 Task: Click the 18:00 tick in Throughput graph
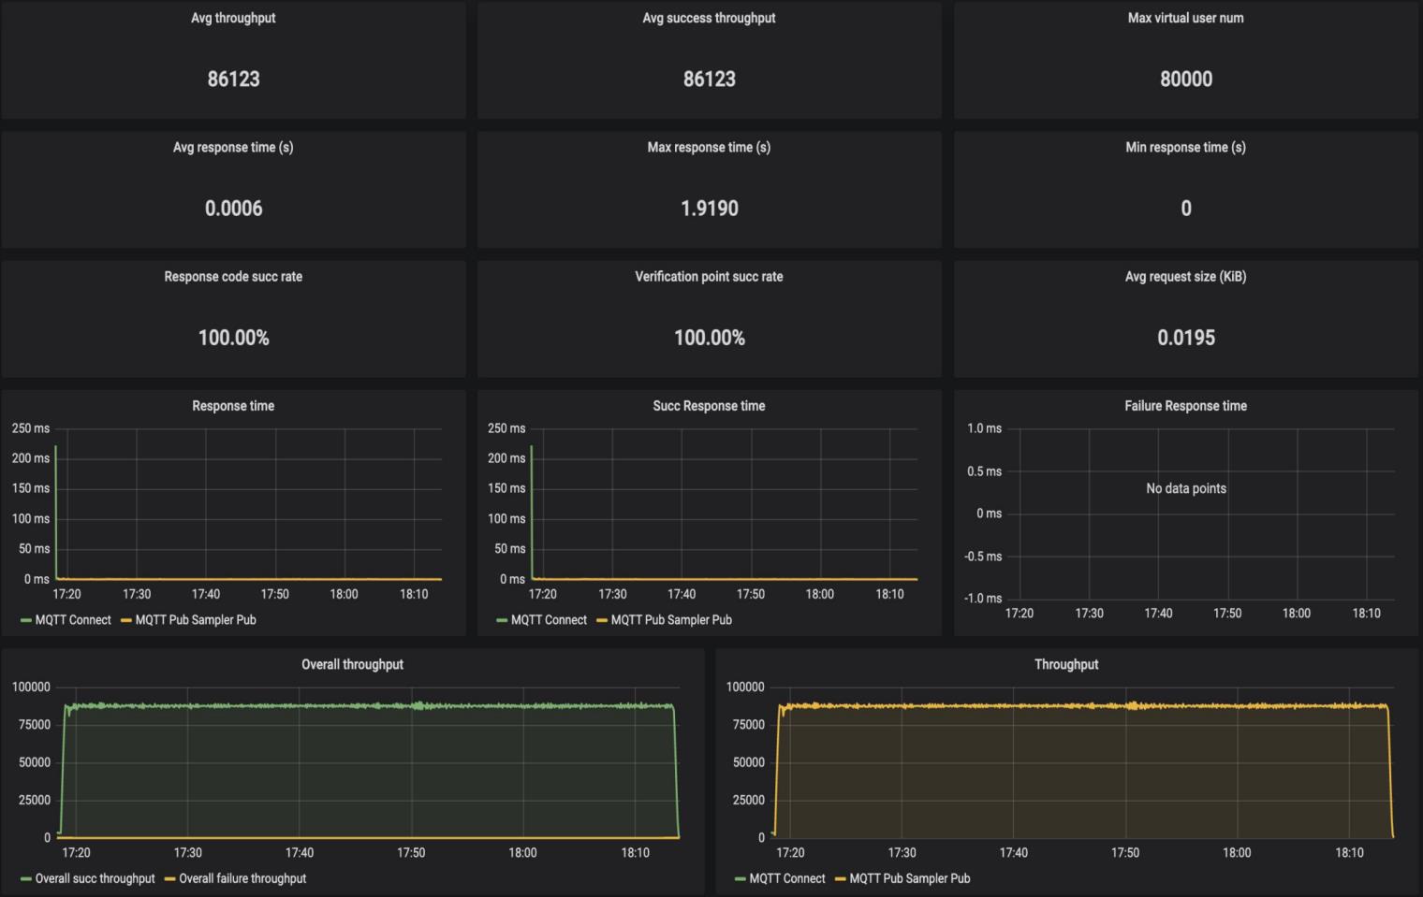[1237, 852]
